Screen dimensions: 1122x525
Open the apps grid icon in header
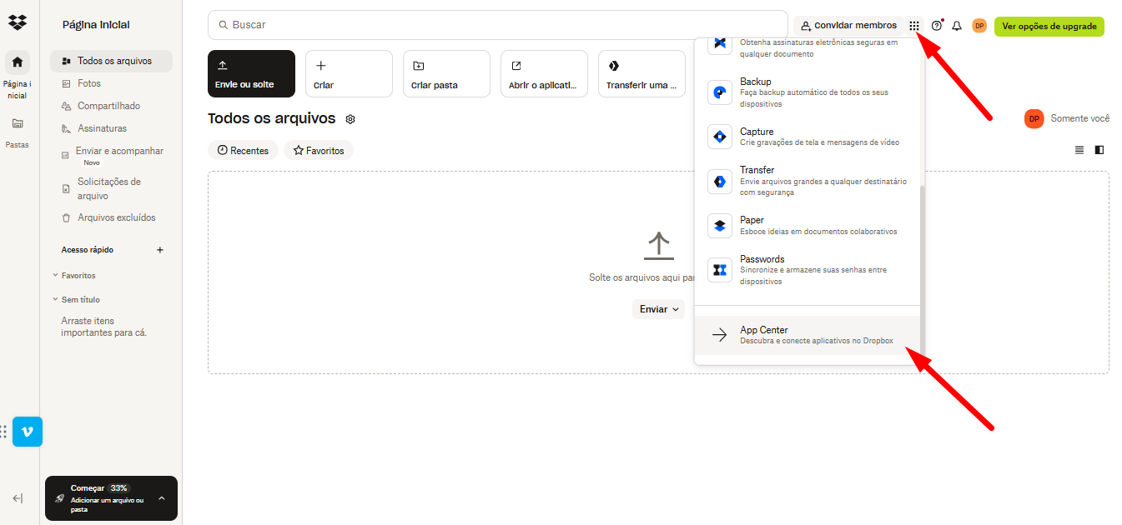coord(914,26)
